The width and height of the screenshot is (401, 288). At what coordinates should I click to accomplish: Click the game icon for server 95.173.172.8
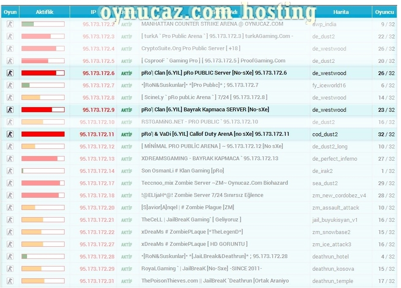coord(10,97)
